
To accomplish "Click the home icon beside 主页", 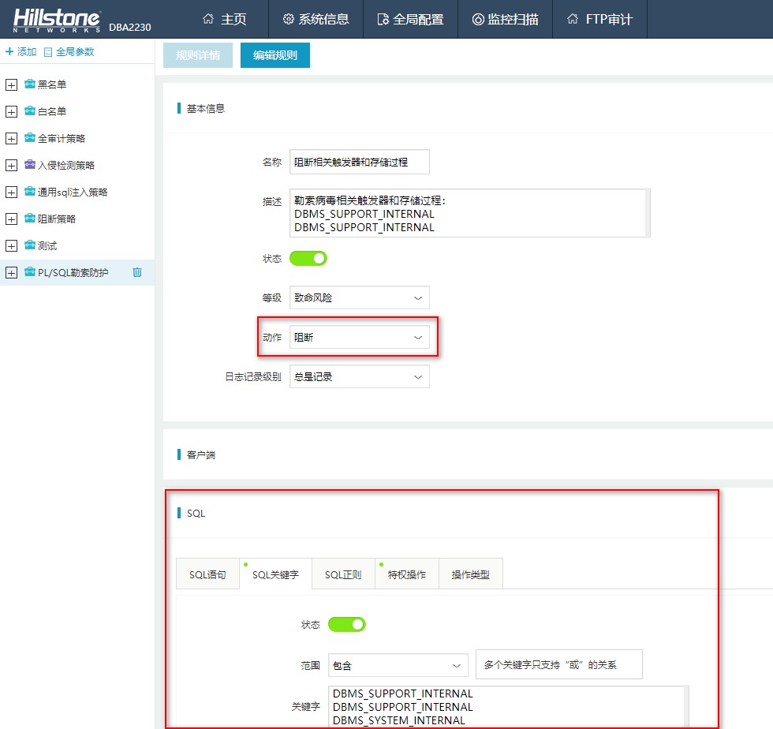I will pyautogui.click(x=208, y=19).
